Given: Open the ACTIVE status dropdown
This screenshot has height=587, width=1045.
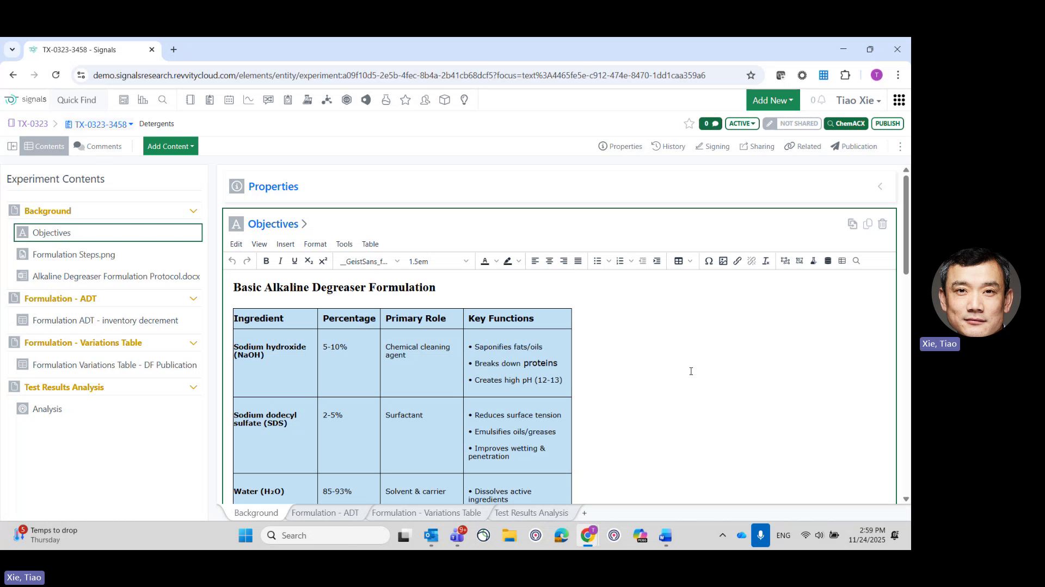Looking at the screenshot, I should (x=742, y=123).
